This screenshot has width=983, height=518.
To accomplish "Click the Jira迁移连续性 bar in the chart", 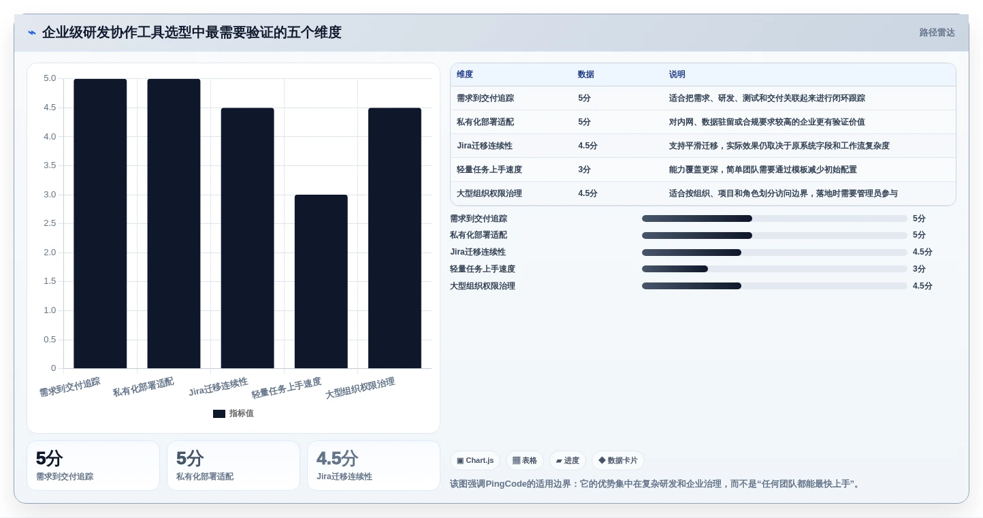I will click(247, 238).
